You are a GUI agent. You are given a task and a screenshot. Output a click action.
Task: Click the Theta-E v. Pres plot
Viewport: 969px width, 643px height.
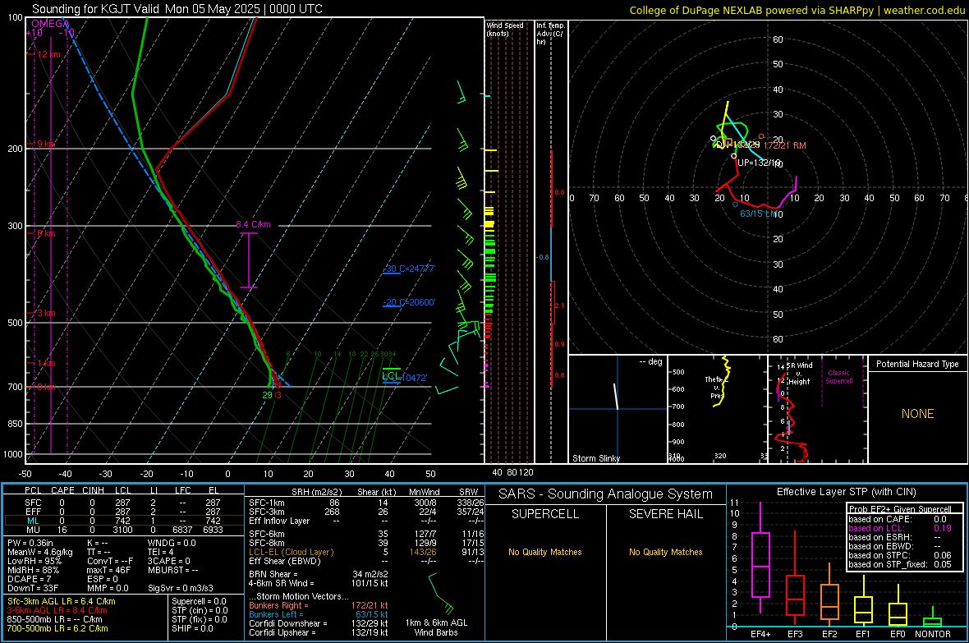tap(718, 409)
